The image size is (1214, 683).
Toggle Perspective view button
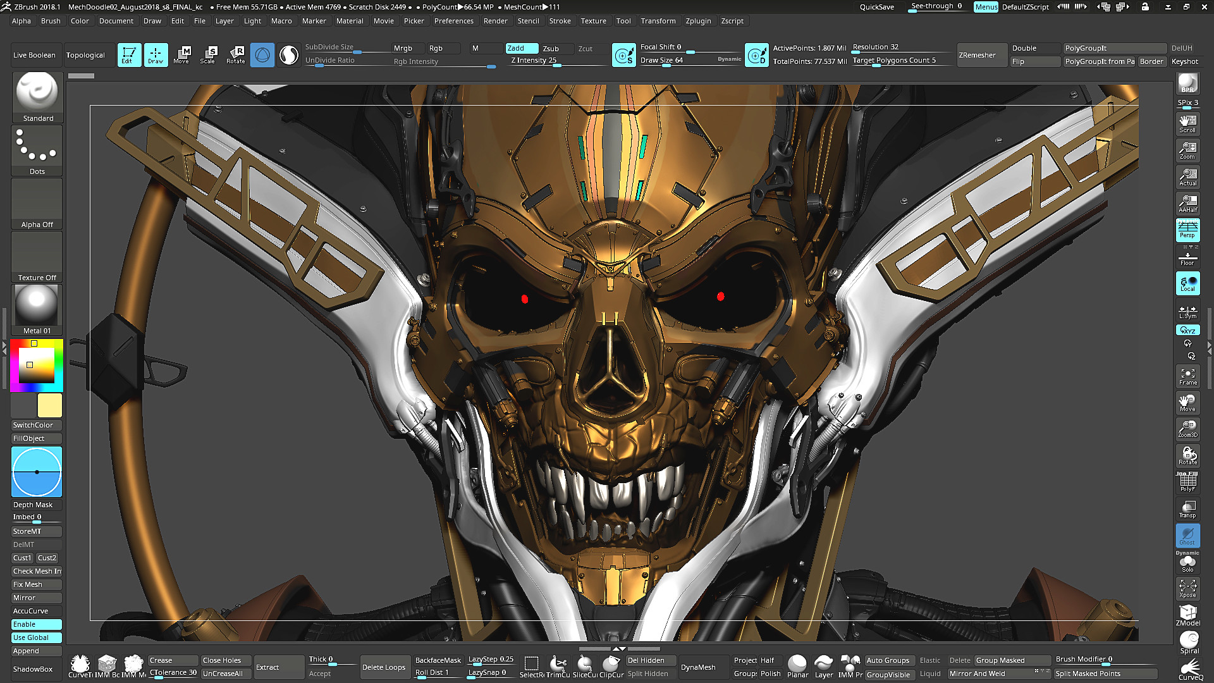click(1187, 230)
